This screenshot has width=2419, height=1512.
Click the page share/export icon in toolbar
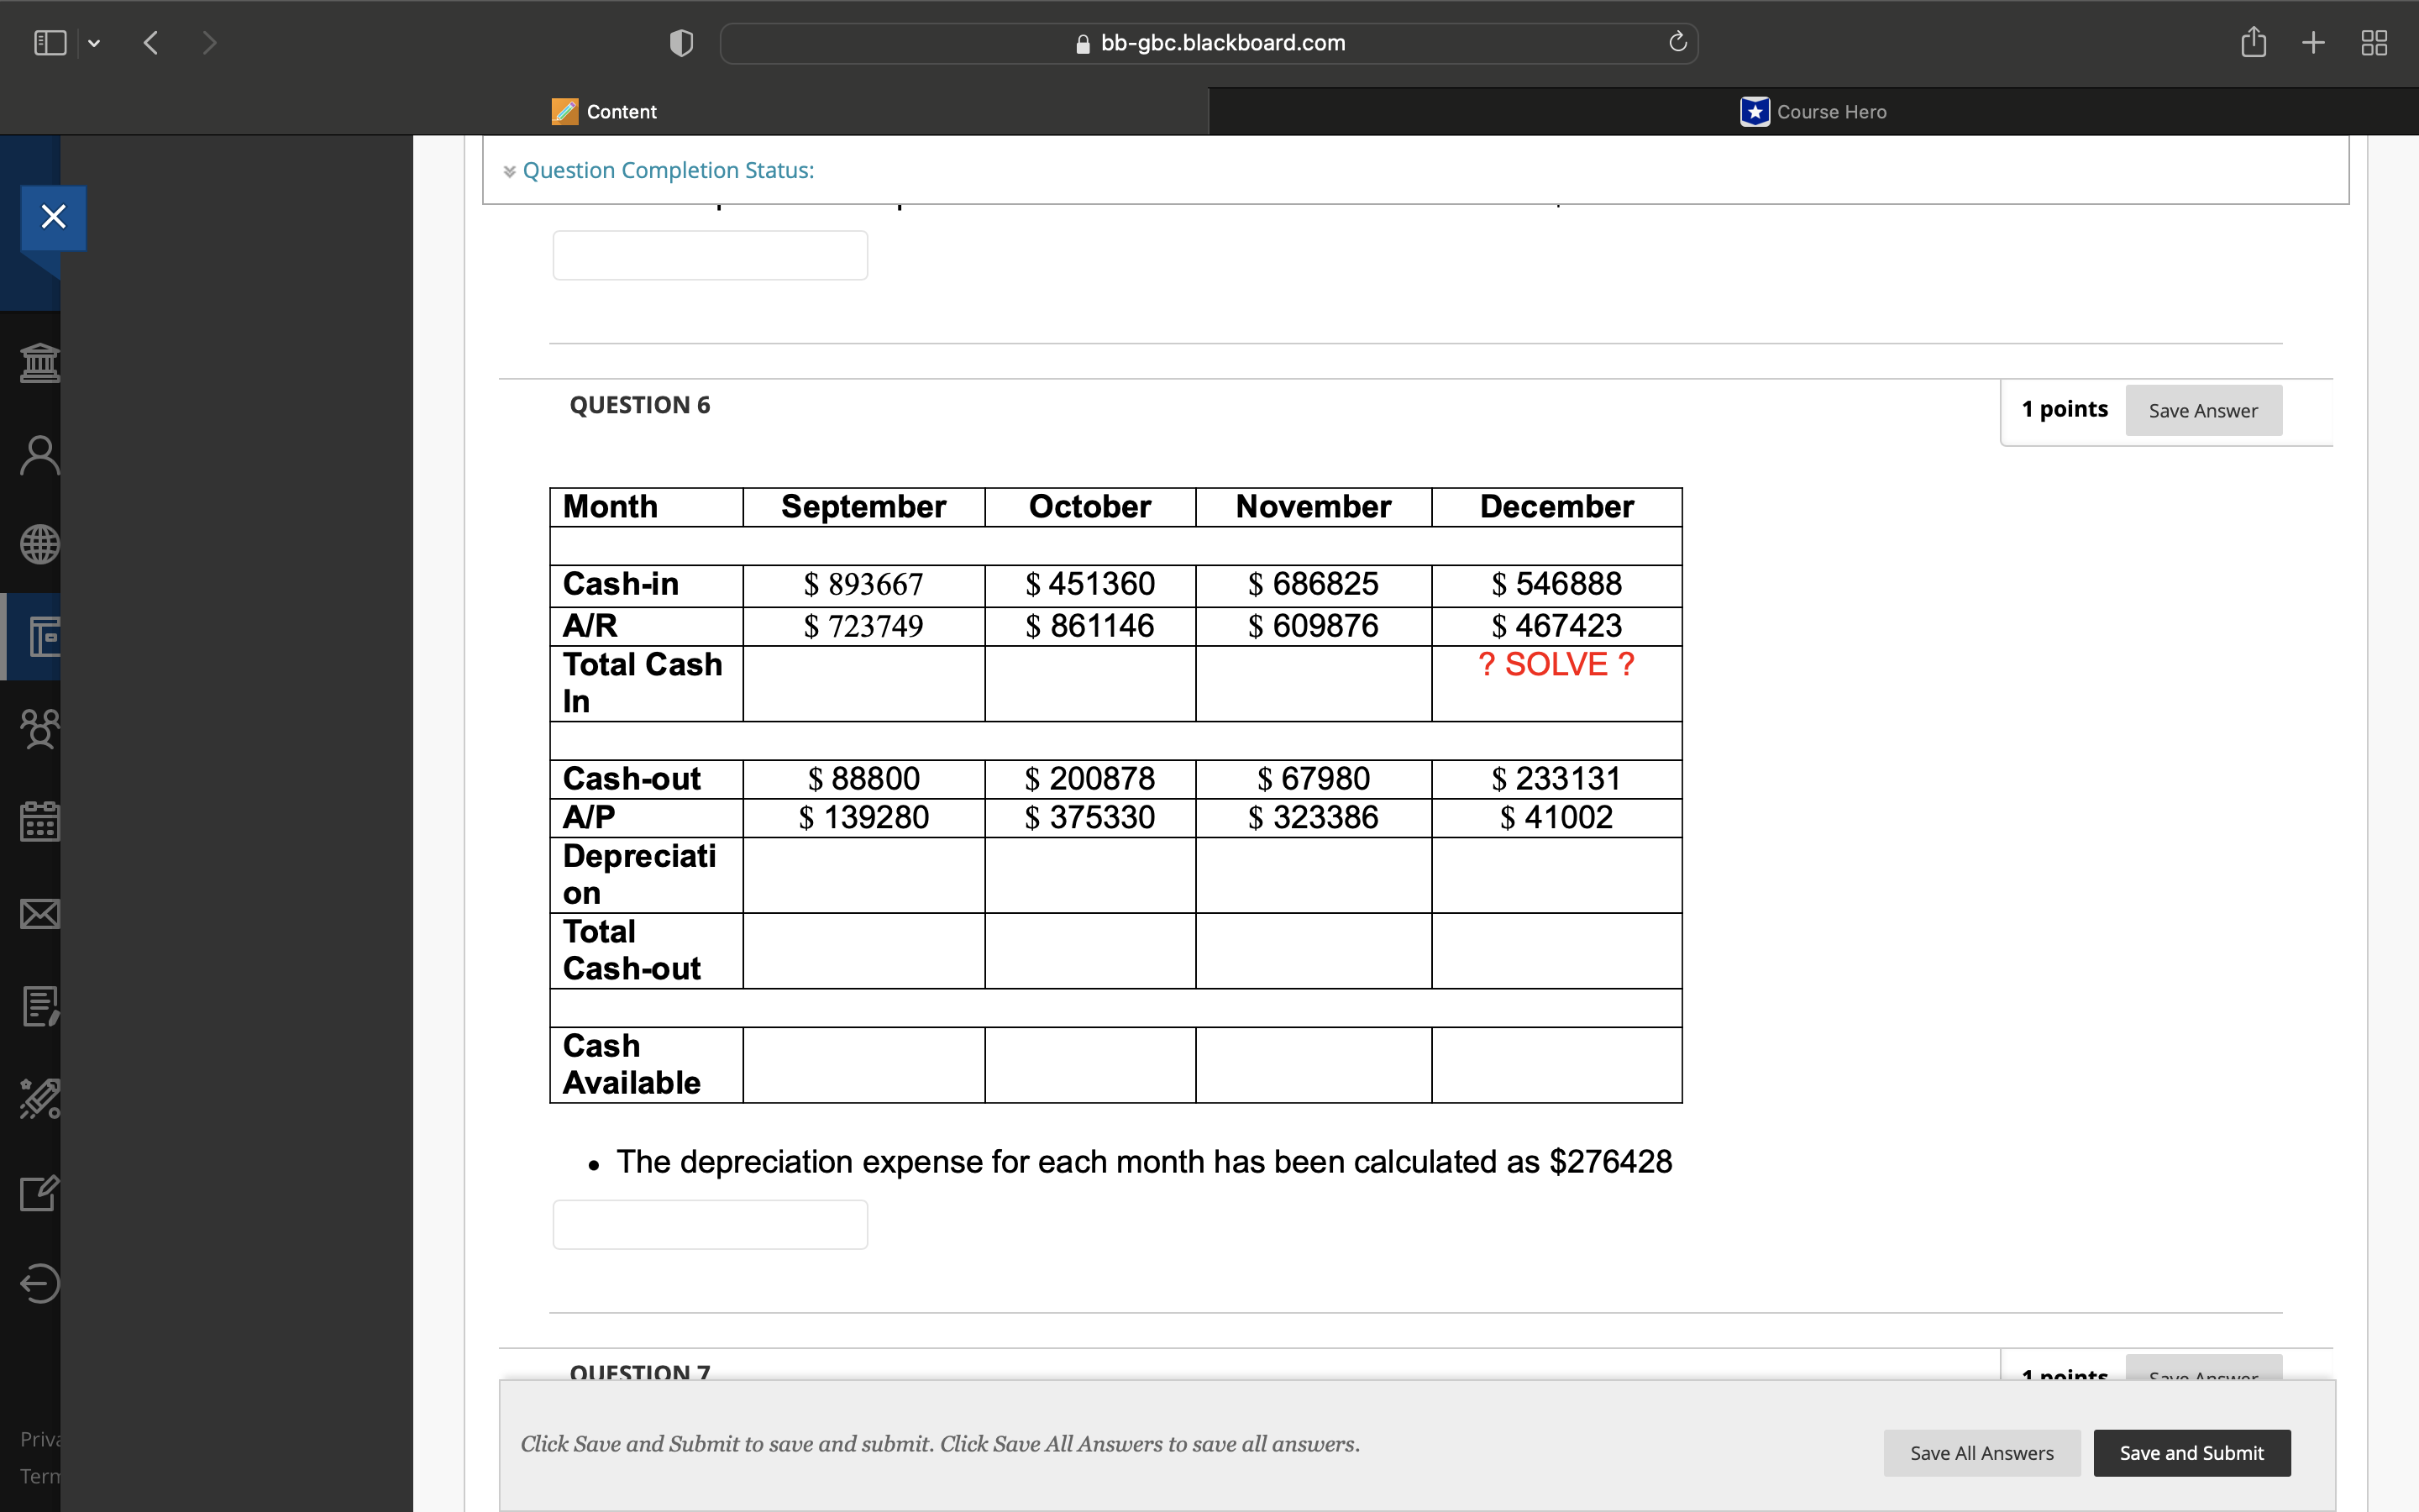pos(2254,42)
